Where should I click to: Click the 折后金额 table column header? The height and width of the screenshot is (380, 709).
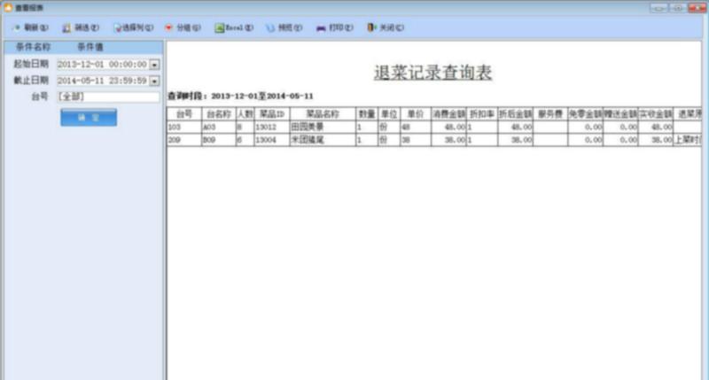(516, 114)
